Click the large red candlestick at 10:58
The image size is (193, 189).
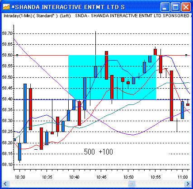point(171,96)
